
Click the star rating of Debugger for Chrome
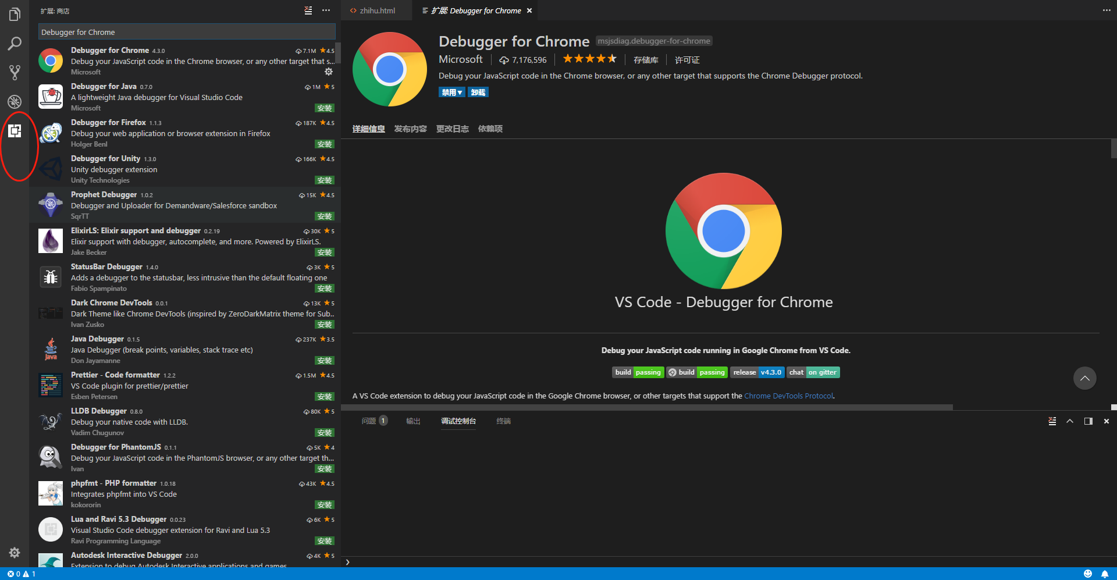[589, 59]
